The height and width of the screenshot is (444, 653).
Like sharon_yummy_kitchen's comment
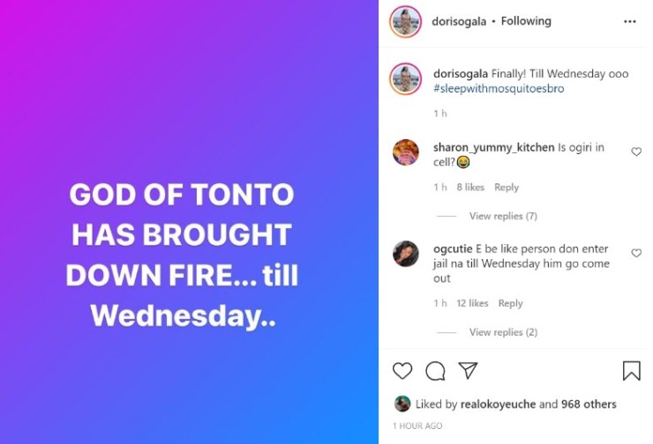coord(635,152)
